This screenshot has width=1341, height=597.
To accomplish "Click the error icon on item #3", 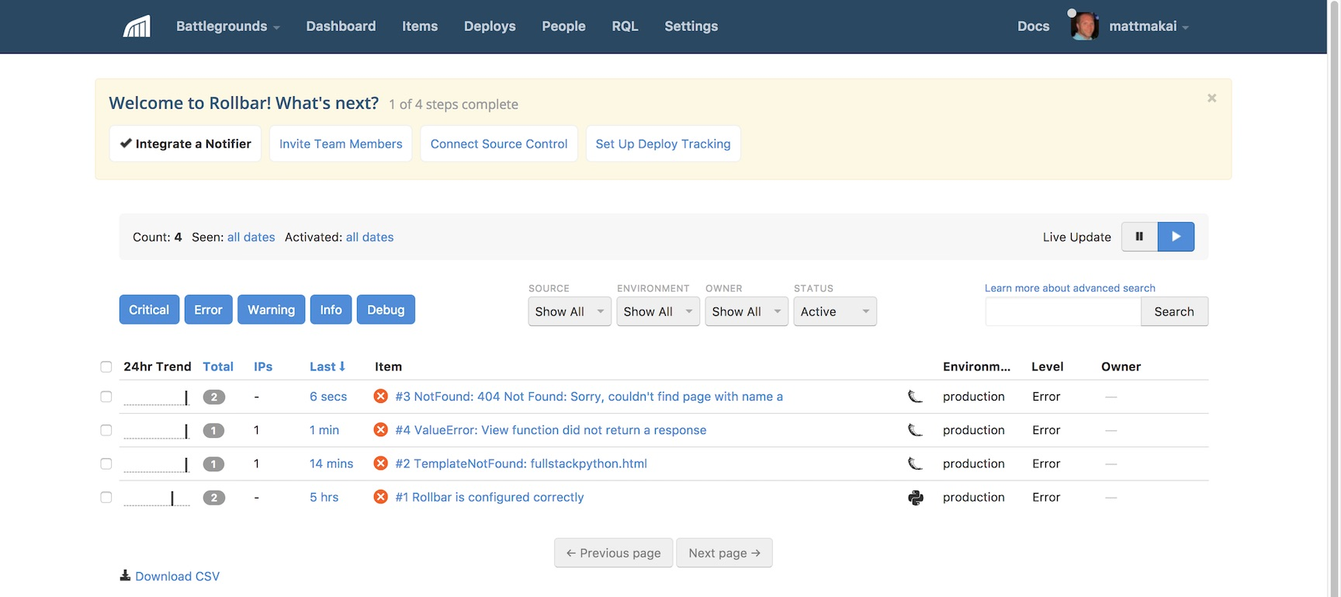I will [x=380, y=397].
